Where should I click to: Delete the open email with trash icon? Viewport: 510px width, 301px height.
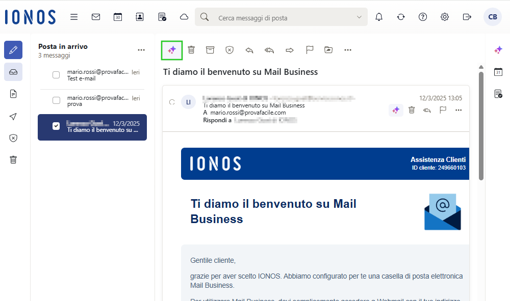click(191, 50)
